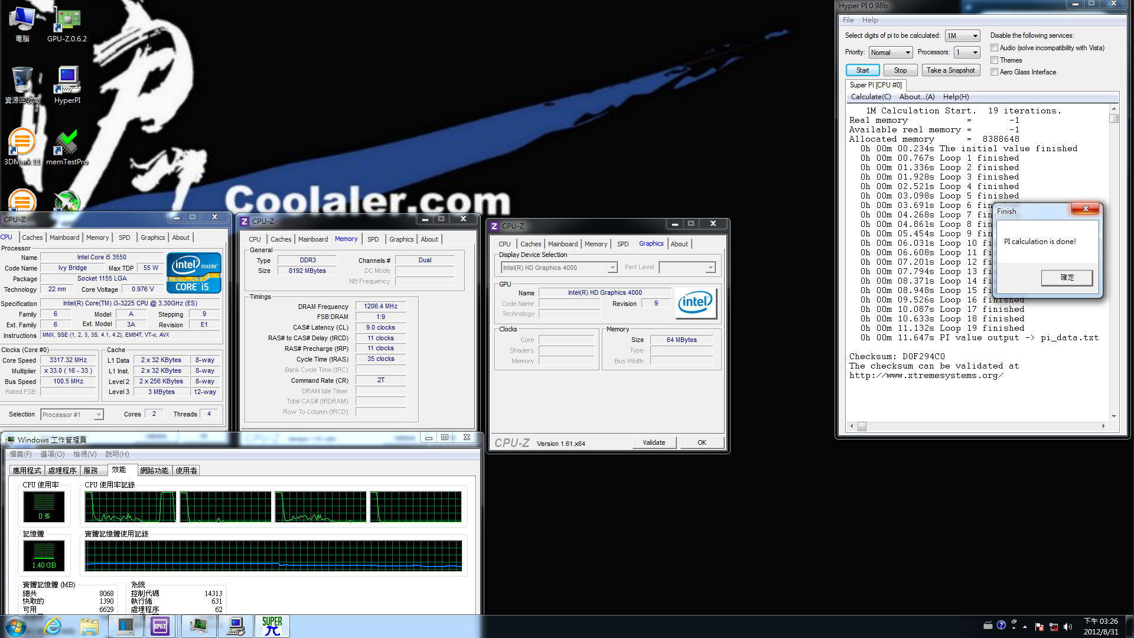This screenshot has width=1134, height=638.
Task: Switch to SPD tab in Memory CPU-Z window
Action: [373, 239]
